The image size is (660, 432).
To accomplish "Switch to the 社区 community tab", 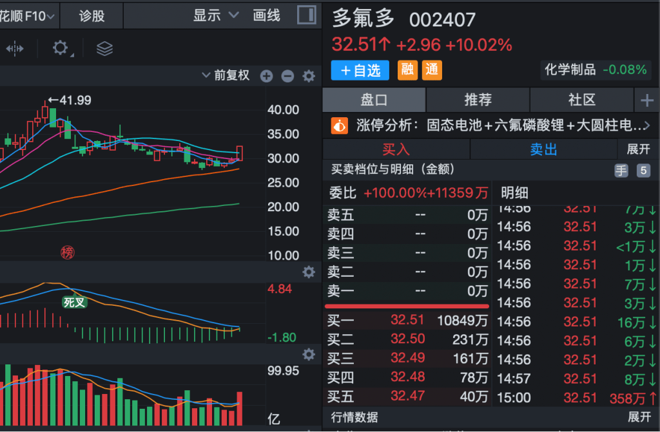I will [581, 100].
